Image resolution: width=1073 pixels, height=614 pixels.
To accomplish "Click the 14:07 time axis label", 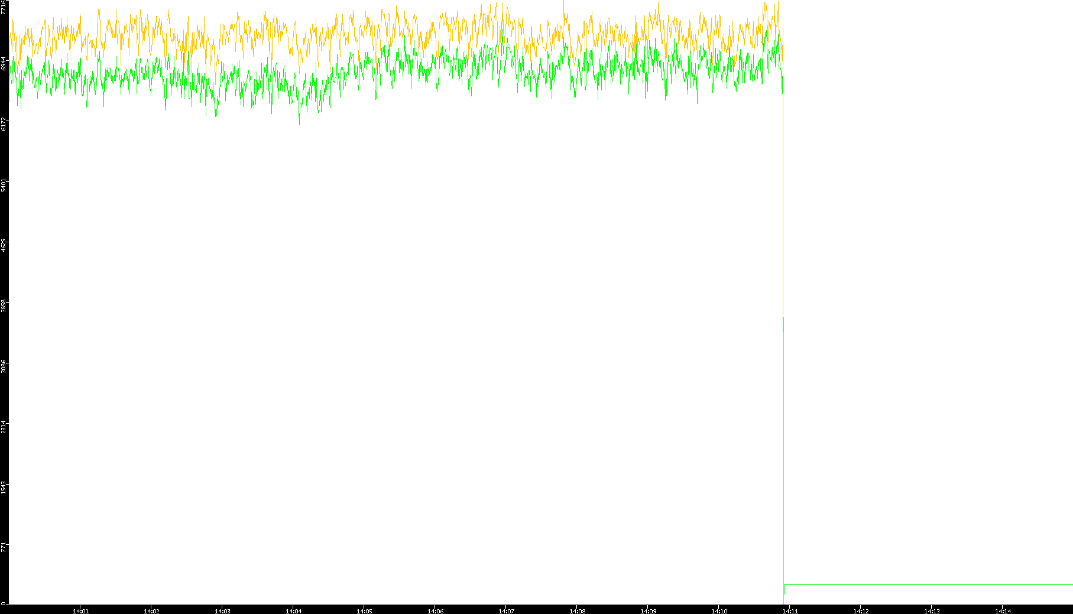I will (x=506, y=611).
